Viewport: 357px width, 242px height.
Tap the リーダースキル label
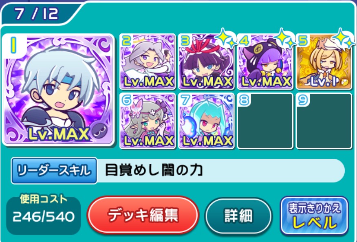point(54,171)
